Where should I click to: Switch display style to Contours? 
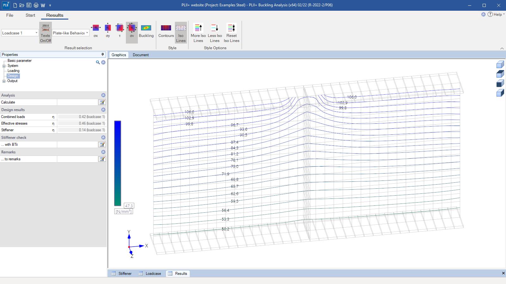point(166,31)
